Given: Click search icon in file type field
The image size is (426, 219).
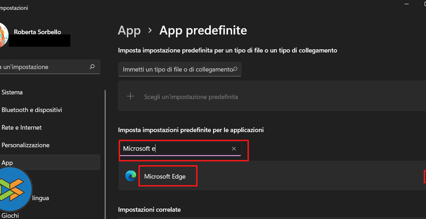Looking at the screenshot, I should tap(235, 69).
